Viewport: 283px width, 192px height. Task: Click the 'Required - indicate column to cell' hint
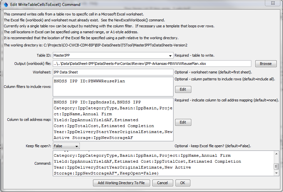click(x=227, y=100)
